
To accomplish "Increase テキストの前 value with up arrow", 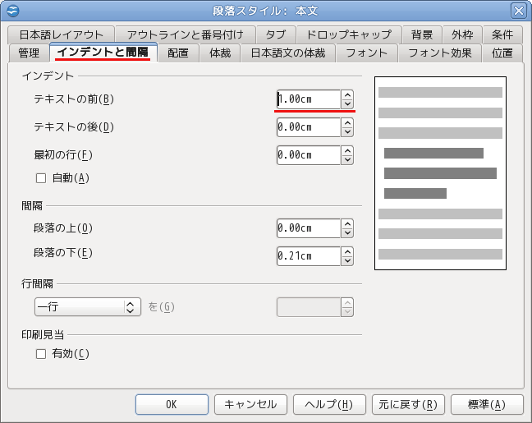I will tap(347, 94).
